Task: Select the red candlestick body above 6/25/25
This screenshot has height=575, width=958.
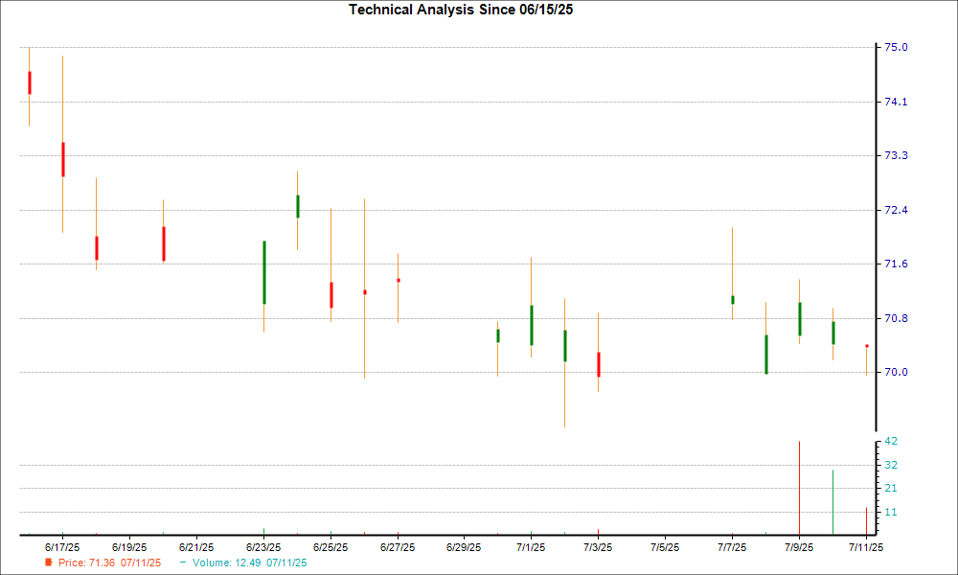Action: (x=331, y=295)
